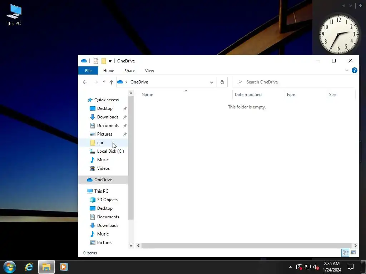
Task: Sort by the Type column header
Action: (x=291, y=94)
